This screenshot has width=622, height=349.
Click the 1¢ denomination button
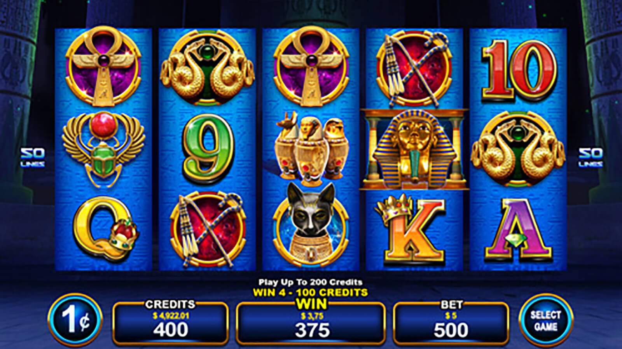click(x=75, y=320)
